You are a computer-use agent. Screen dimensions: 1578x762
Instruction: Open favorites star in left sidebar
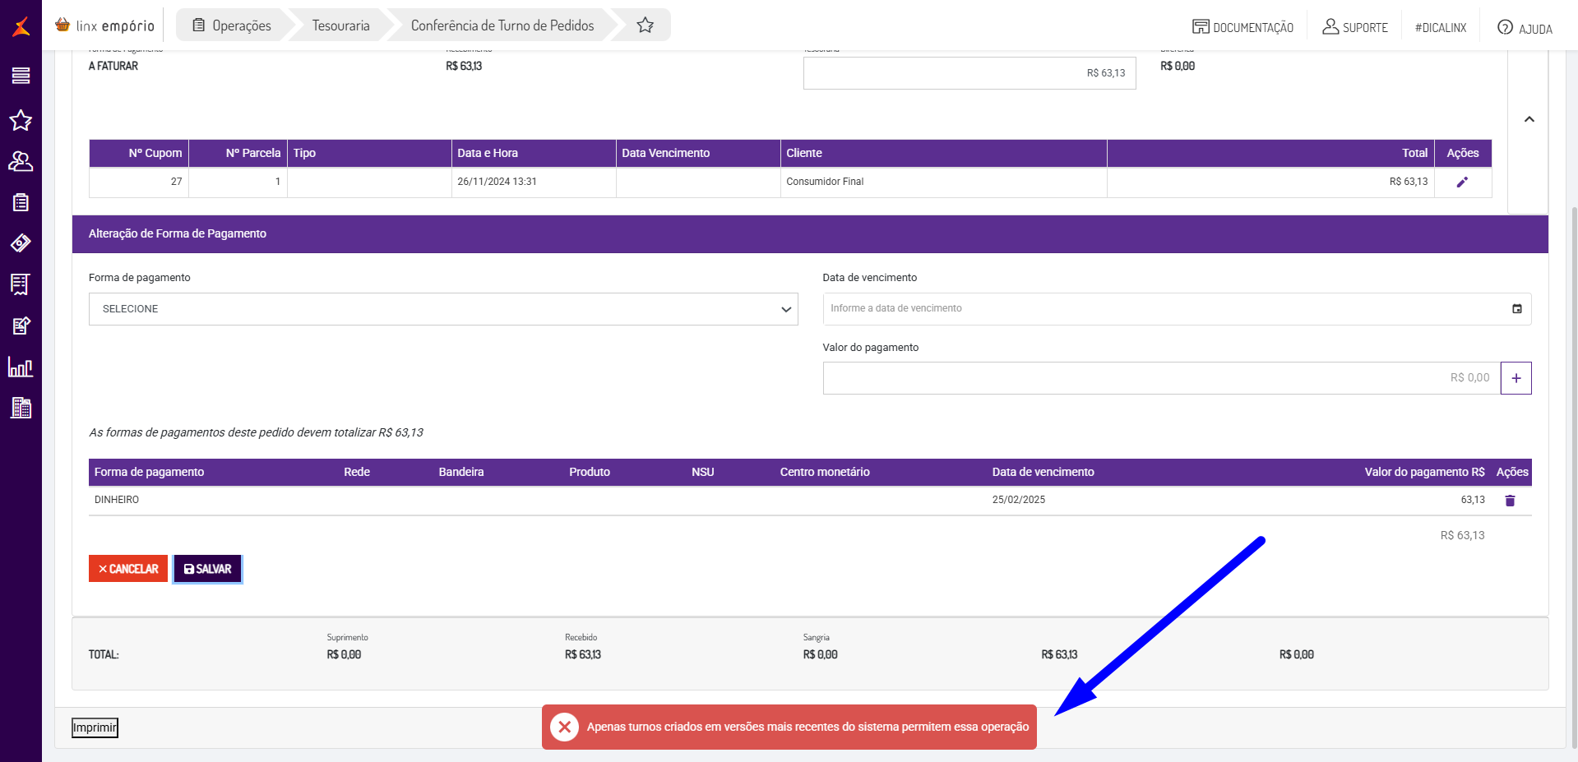point(21,121)
